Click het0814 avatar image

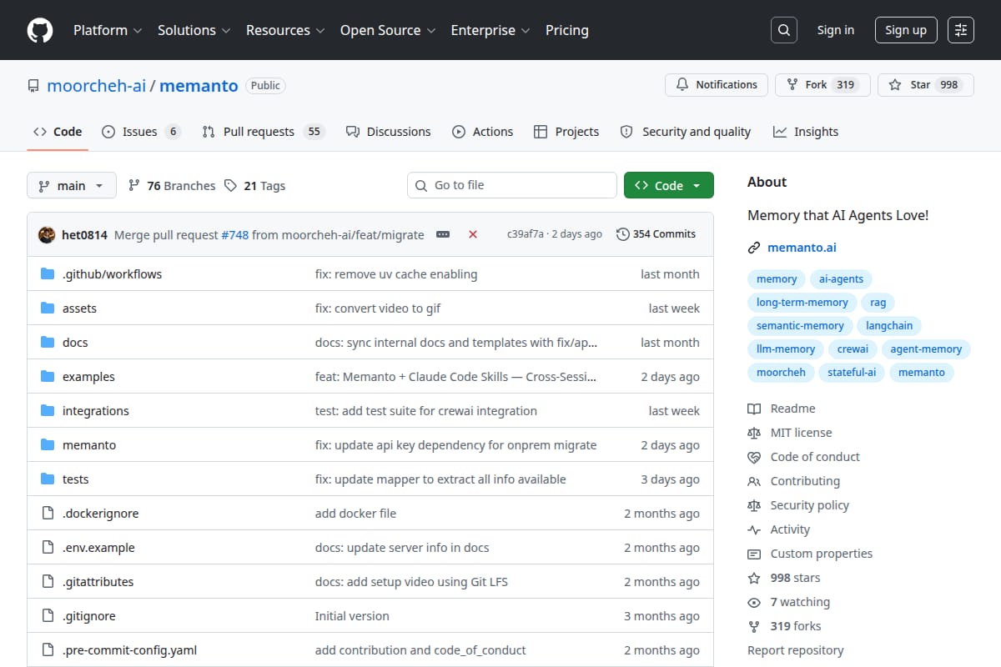point(47,234)
